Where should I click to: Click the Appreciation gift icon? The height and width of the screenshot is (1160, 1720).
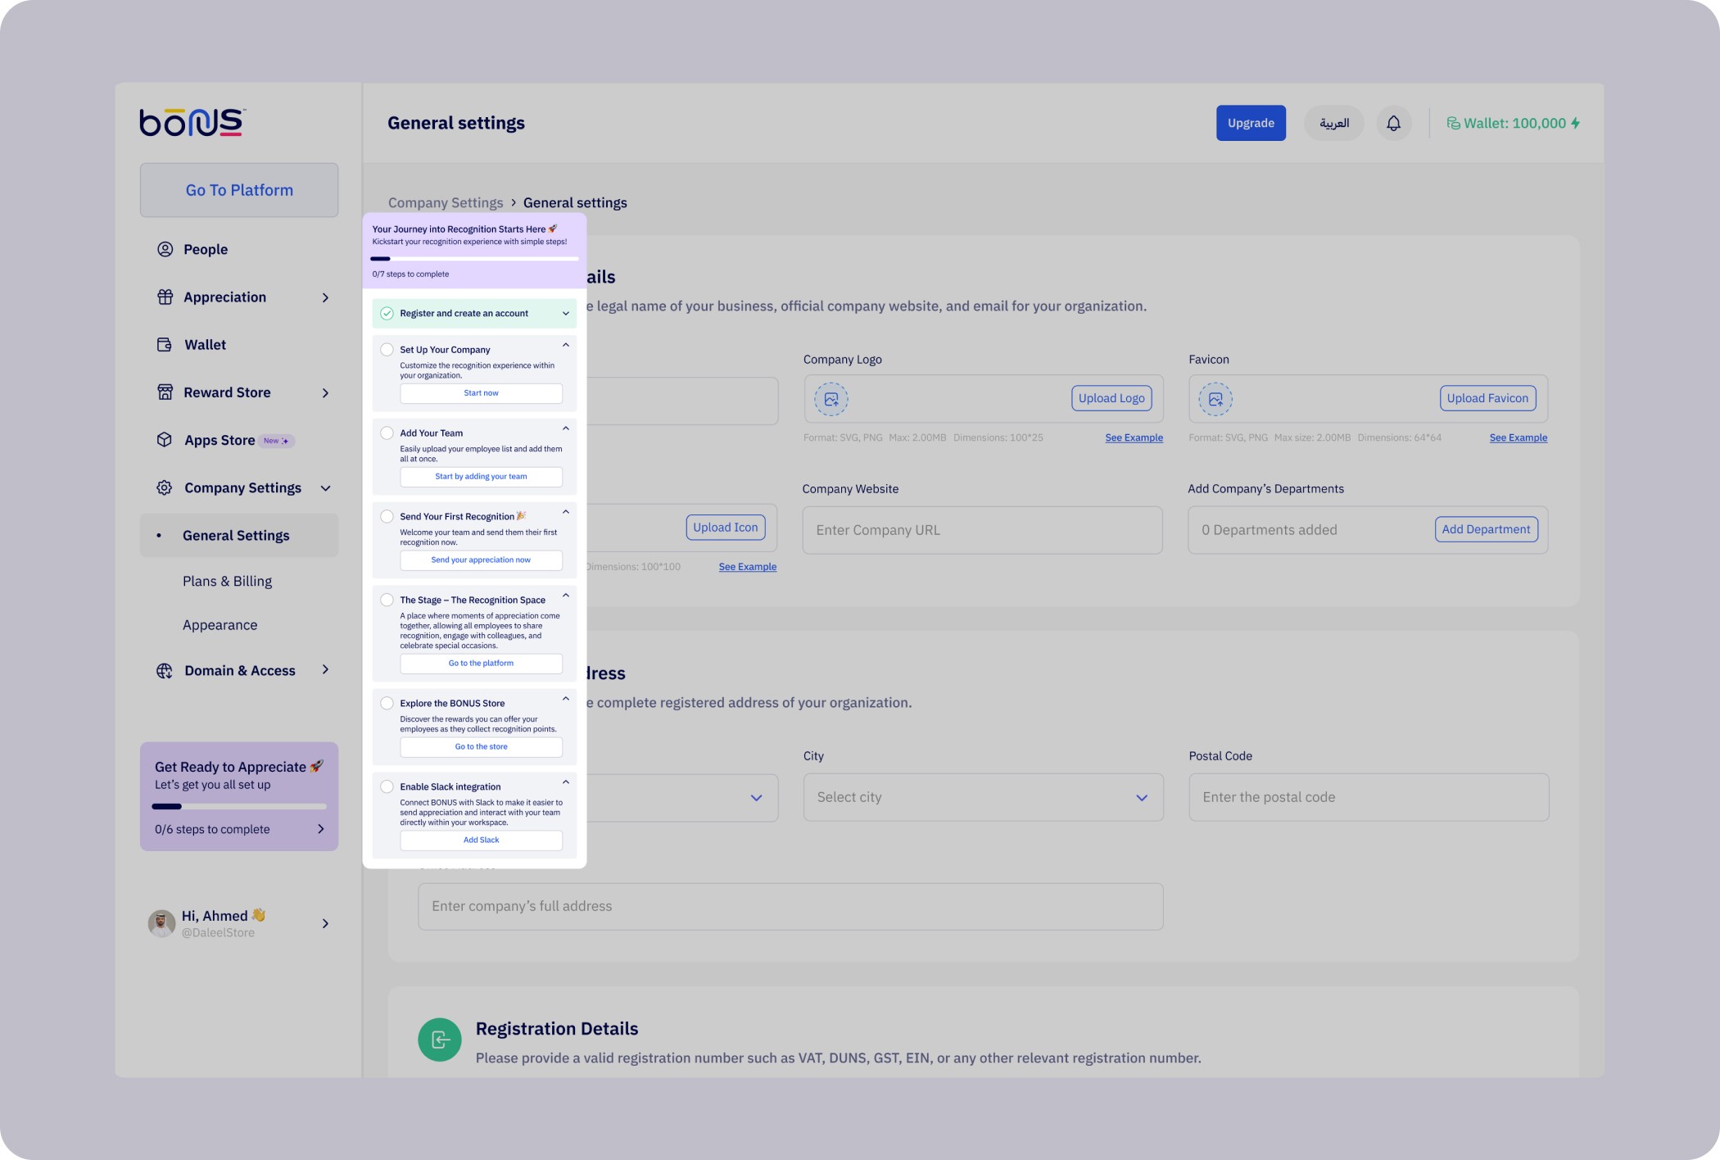(165, 297)
